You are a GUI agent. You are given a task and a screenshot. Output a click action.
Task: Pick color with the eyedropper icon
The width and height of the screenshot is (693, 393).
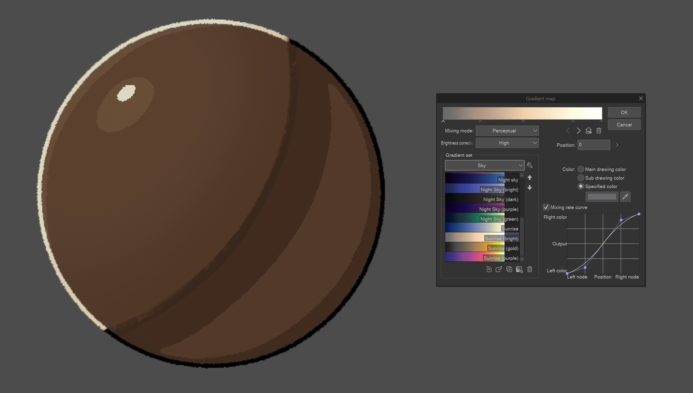click(625, 197)
